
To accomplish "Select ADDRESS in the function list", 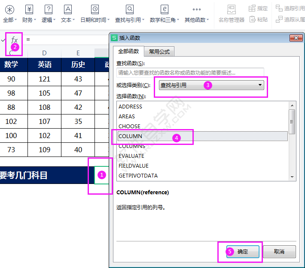I will pos(202,107).
